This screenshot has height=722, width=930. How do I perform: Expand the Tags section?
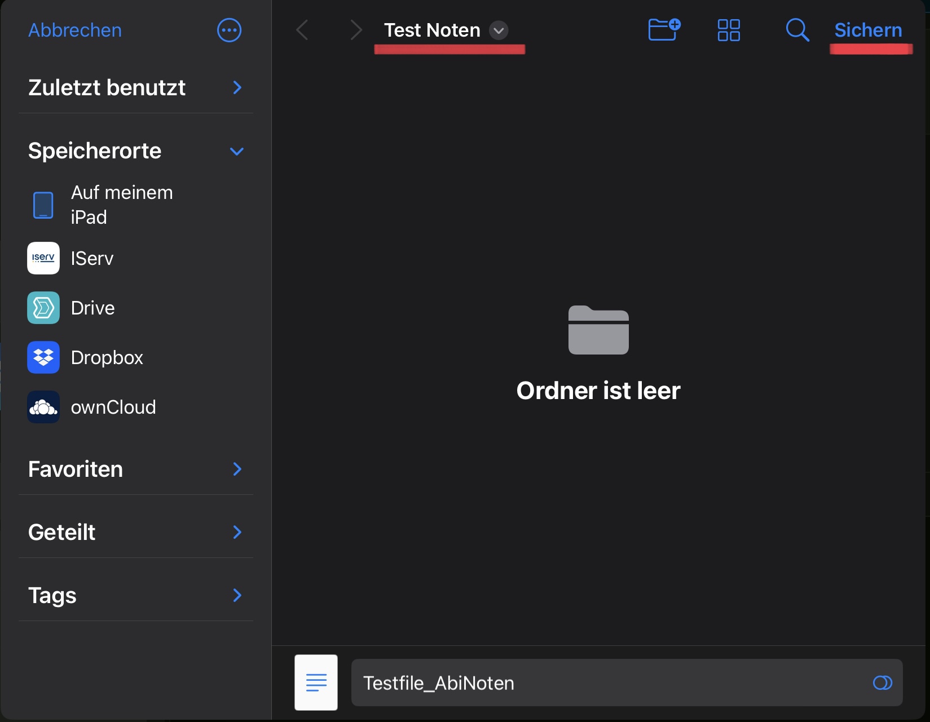coord(237,595)
